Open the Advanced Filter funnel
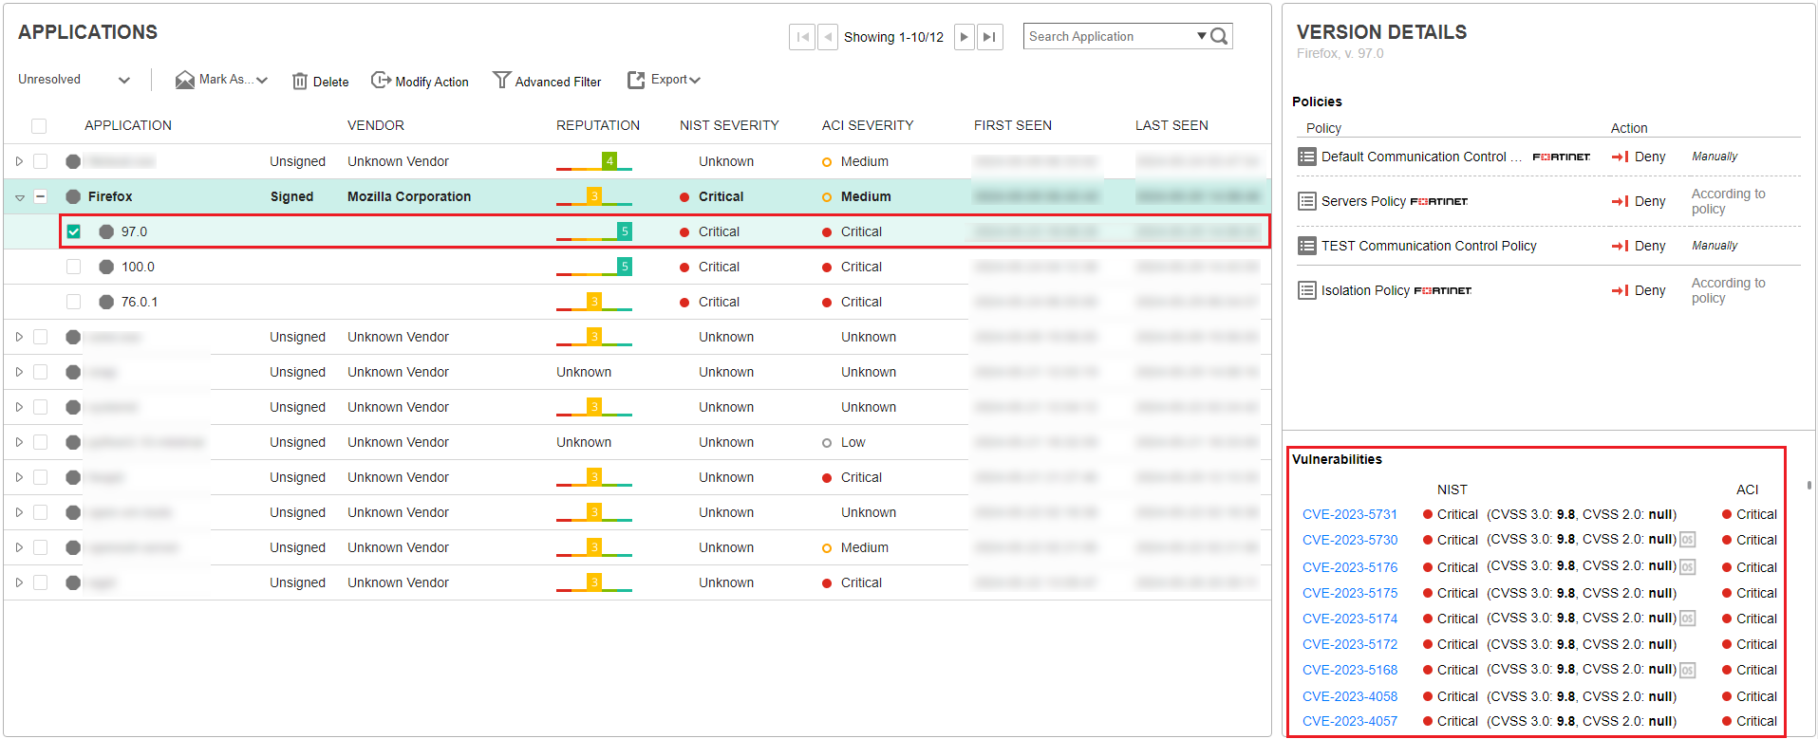 click(501, 80)
